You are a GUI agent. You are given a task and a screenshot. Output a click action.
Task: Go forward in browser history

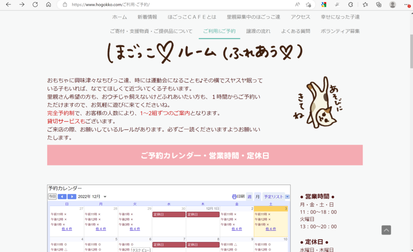(22, 4)
